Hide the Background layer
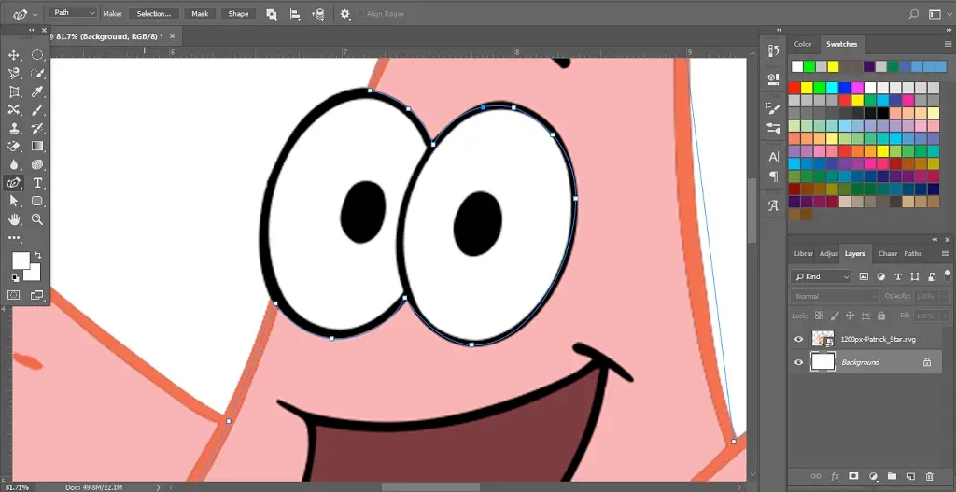956x492 pixels. [x=799, y=362]
